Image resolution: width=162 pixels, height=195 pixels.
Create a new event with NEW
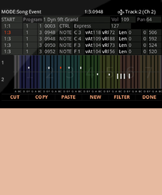[95, 97]
